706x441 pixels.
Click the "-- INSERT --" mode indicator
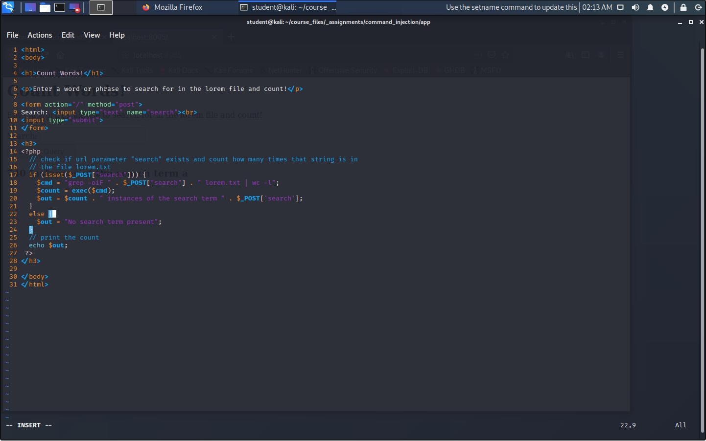pos(29,425)
